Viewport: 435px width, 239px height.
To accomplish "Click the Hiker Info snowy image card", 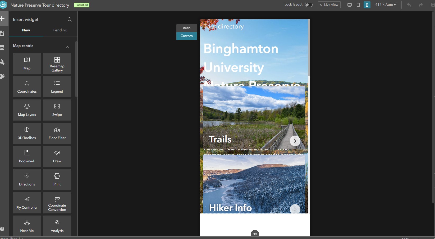I will click(x=254, y=184).
